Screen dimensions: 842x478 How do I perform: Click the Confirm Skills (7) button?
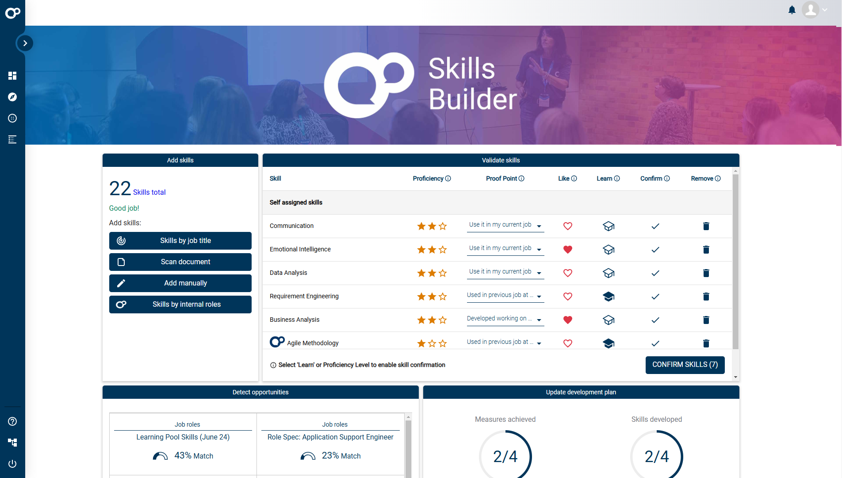click(x=685, y=365)
